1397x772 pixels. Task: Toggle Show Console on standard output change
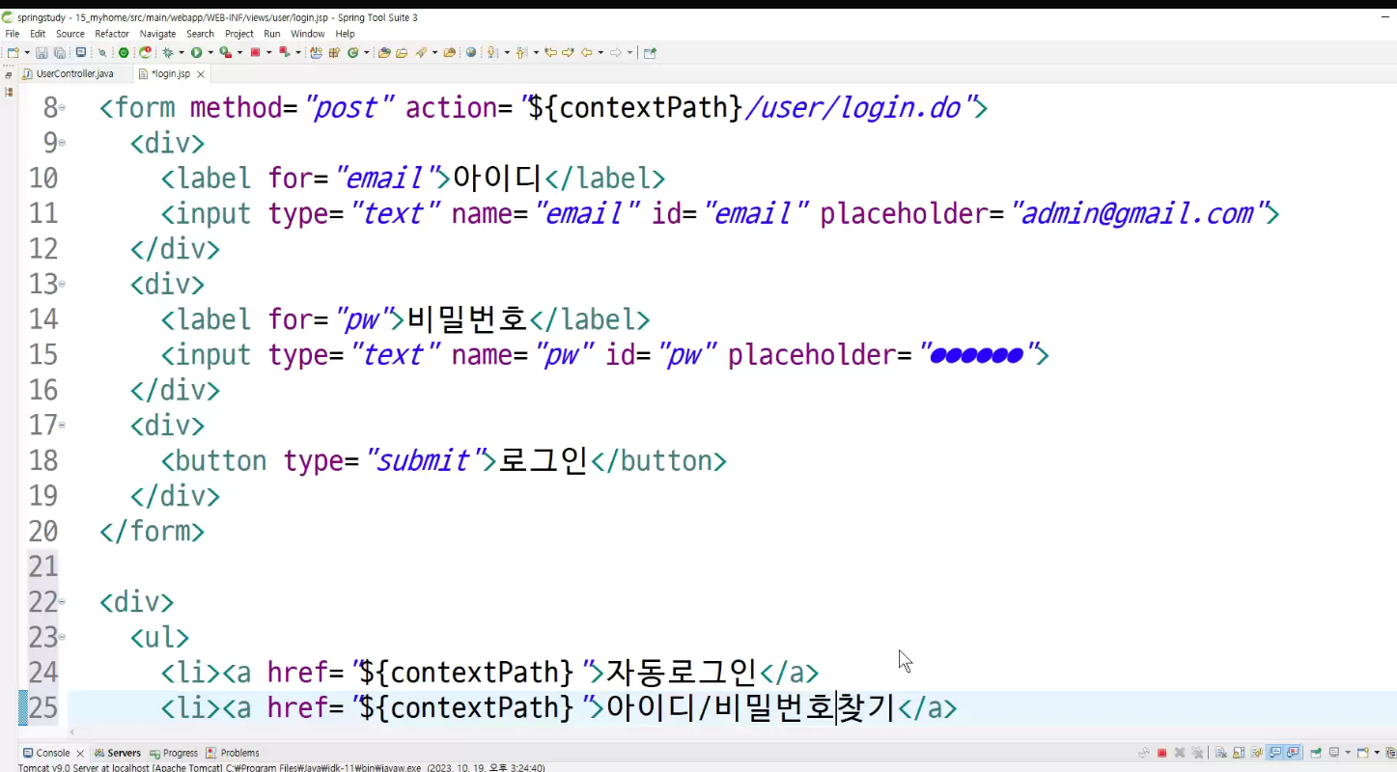click(x=1274, y=753)
